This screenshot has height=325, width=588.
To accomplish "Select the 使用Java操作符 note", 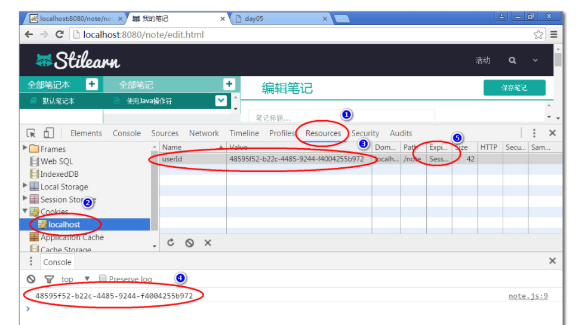I will coord(149,101).
